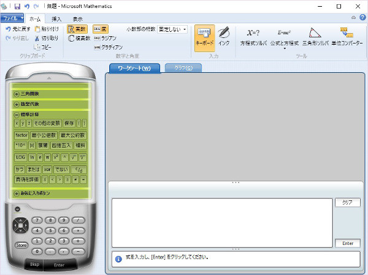Open the ファイル menu

pyautogui.click(x=12, y=18)
